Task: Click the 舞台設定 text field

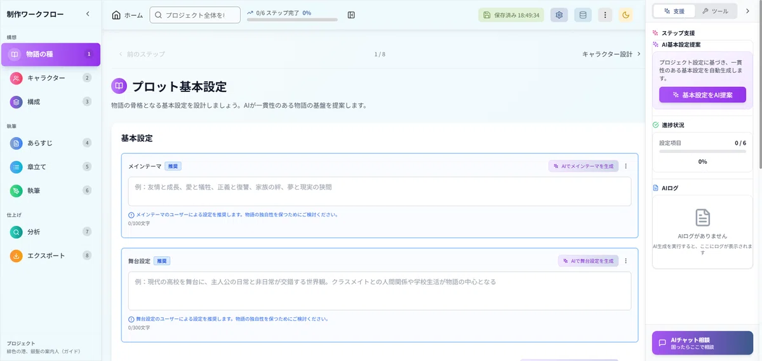Action: pyautogui.click(x=380, y=291)
